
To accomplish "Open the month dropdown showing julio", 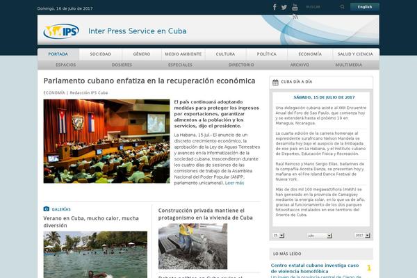I will (x=320, y=236).
